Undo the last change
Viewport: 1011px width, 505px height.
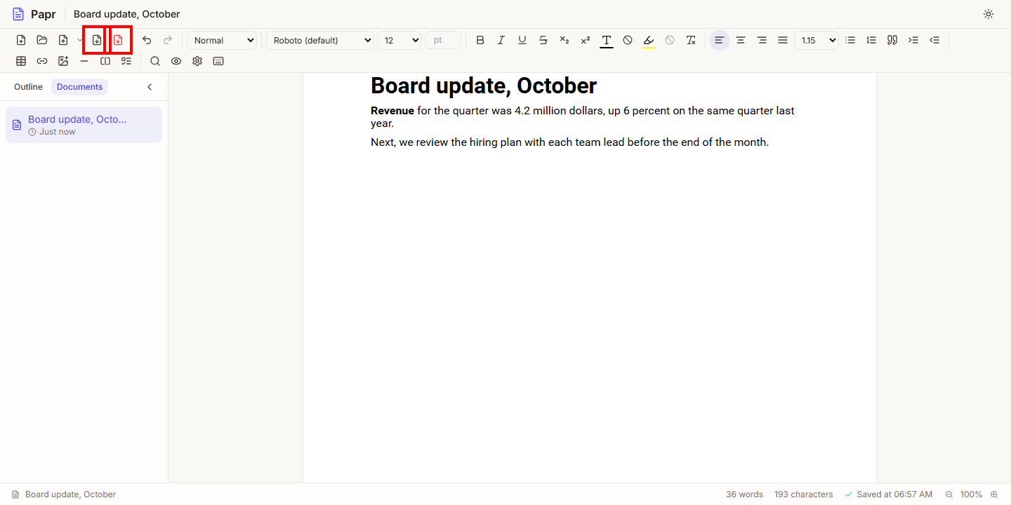coord(147,40)
